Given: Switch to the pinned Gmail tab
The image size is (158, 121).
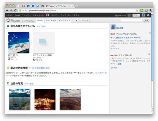Looking at the screenshot, I should click(x=23, y=6).
